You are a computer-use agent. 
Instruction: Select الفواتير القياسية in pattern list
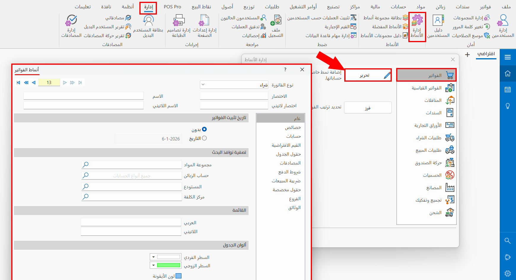pos(426,88)
